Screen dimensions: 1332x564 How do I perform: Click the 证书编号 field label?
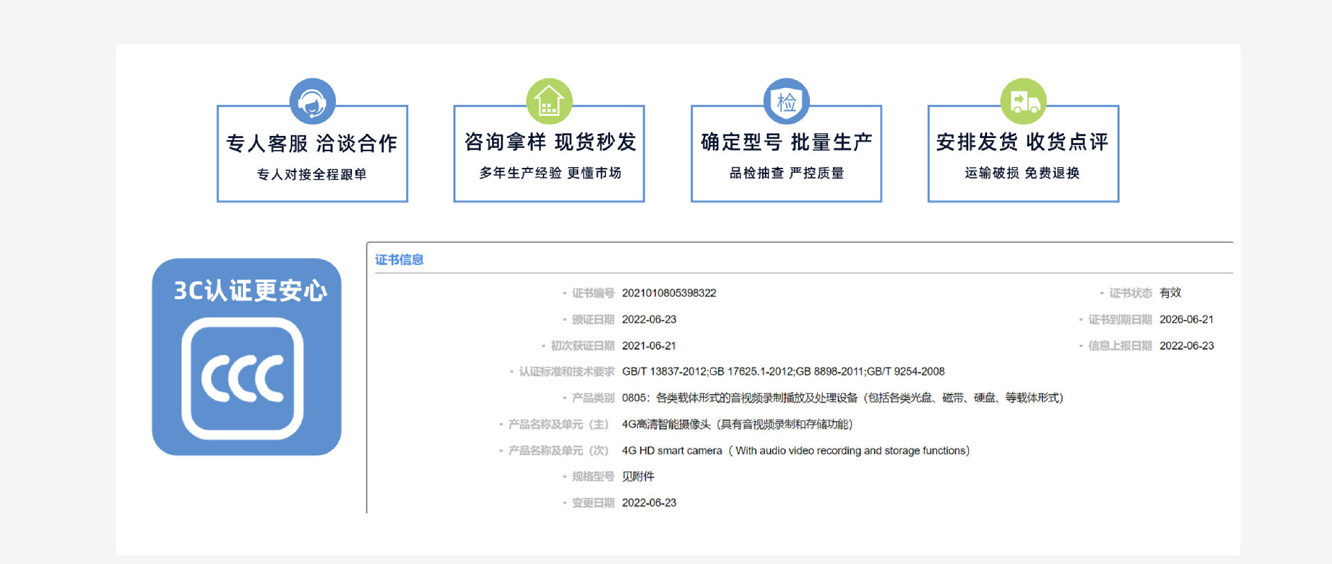pos(593,293)
